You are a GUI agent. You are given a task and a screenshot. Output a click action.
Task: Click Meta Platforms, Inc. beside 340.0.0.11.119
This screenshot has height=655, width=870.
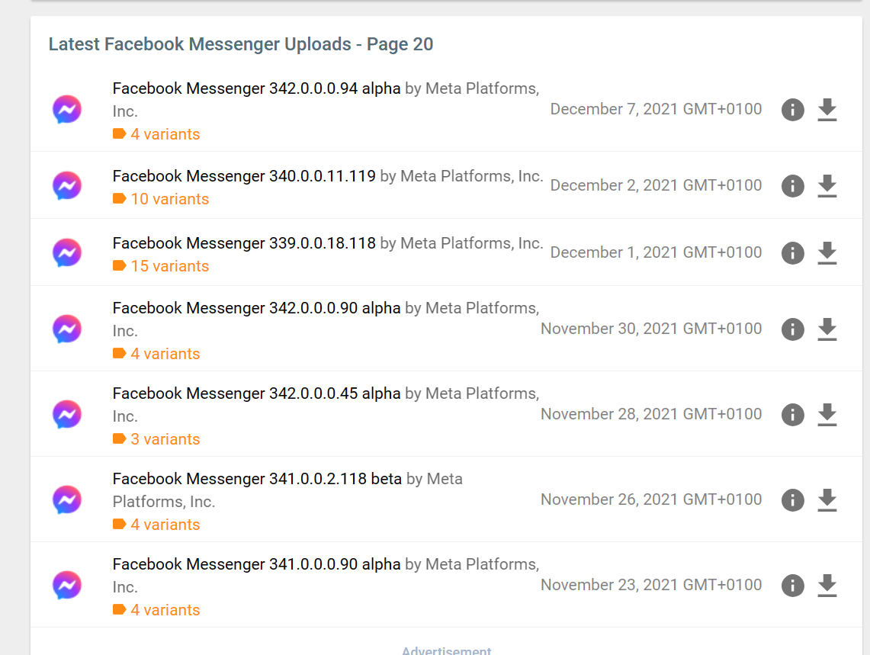click(472, 176)
